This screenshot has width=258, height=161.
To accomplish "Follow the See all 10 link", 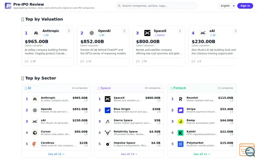I will (x=129, y=154).
